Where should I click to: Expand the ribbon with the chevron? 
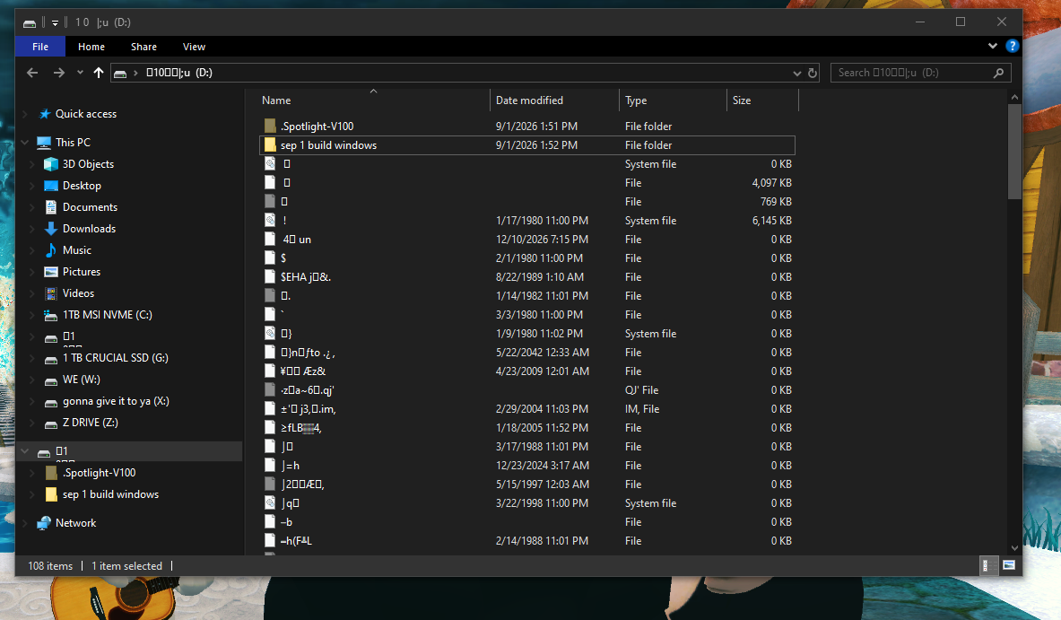[992, 46]
